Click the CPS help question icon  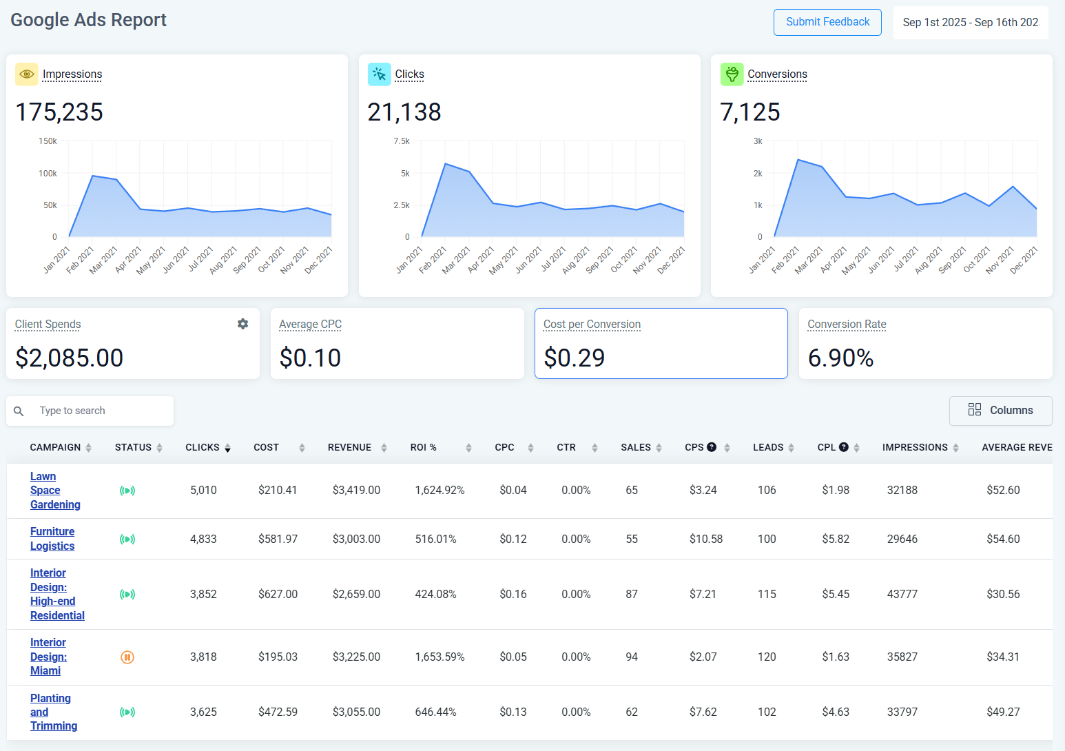point(712,447)
